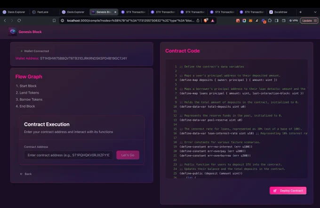The width and height of the screenshot is (320, 208).
Task: Reload the page
Action: 19,20
